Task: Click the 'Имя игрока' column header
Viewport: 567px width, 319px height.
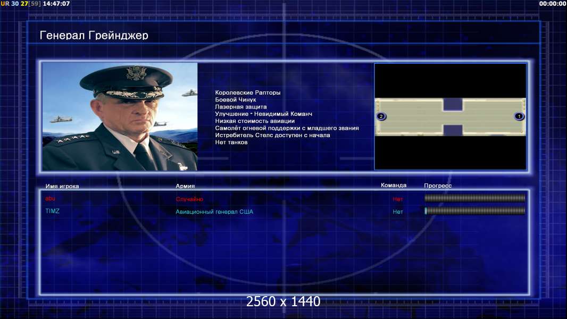Action: (x=62, y=187)
